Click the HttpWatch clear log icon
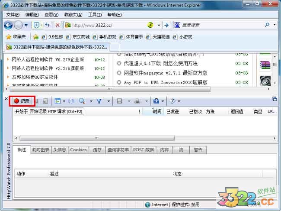 (45, 101)
